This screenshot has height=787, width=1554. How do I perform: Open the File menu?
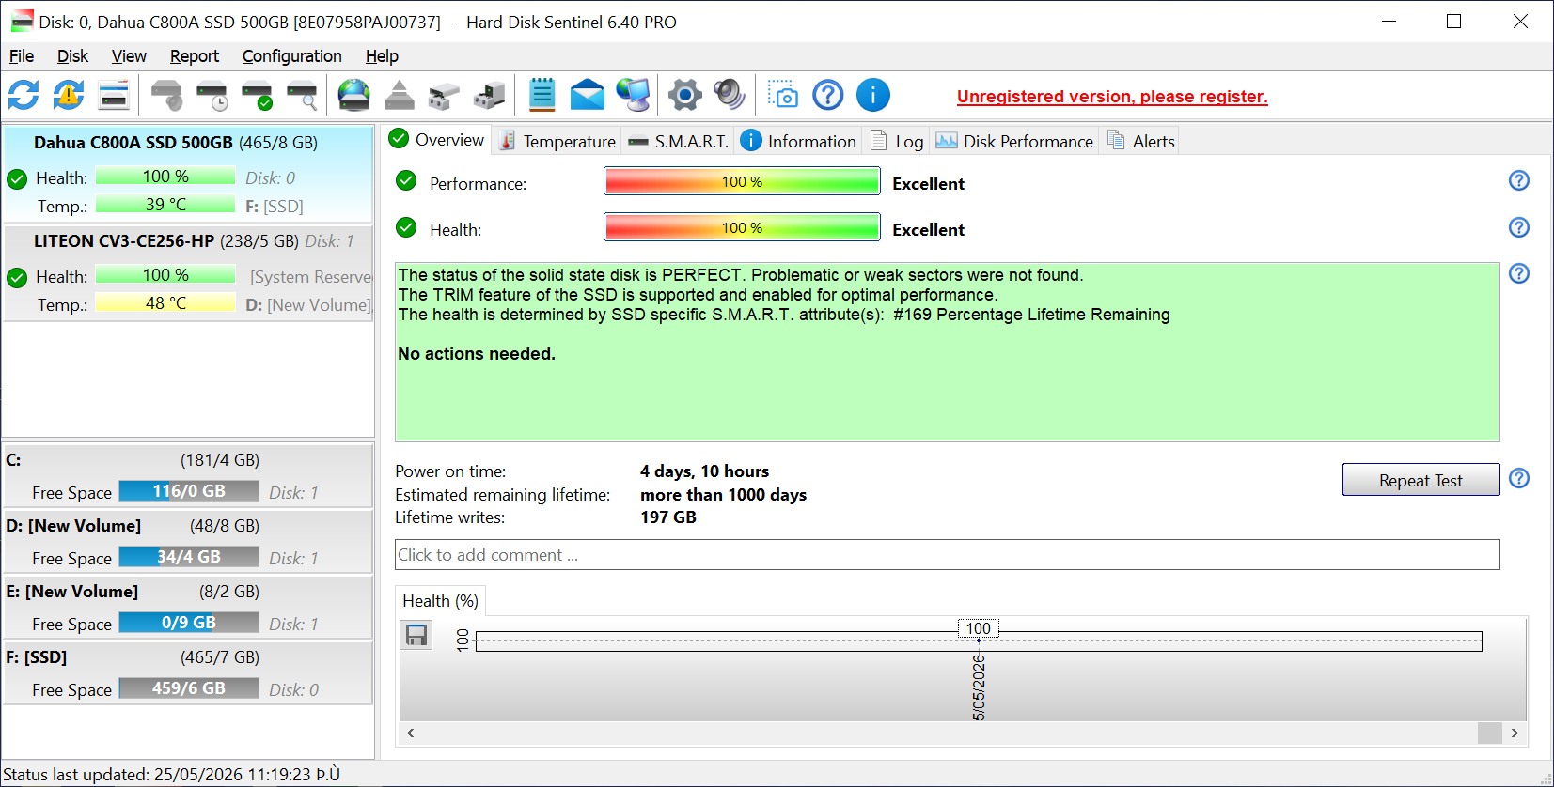pos(22,56)
